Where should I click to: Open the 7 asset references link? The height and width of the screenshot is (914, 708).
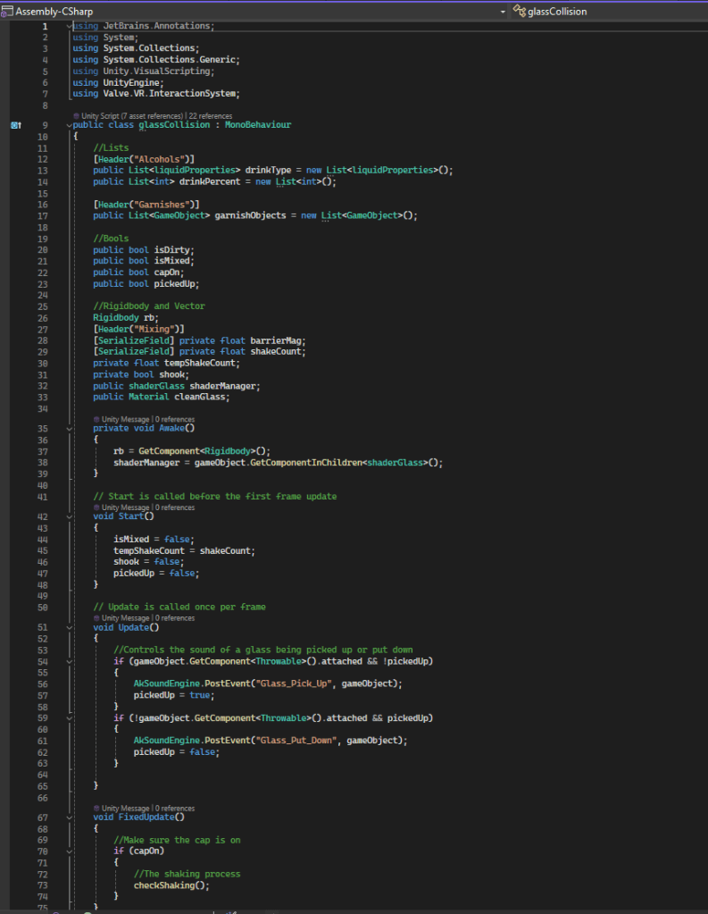[x=151, y=115]
